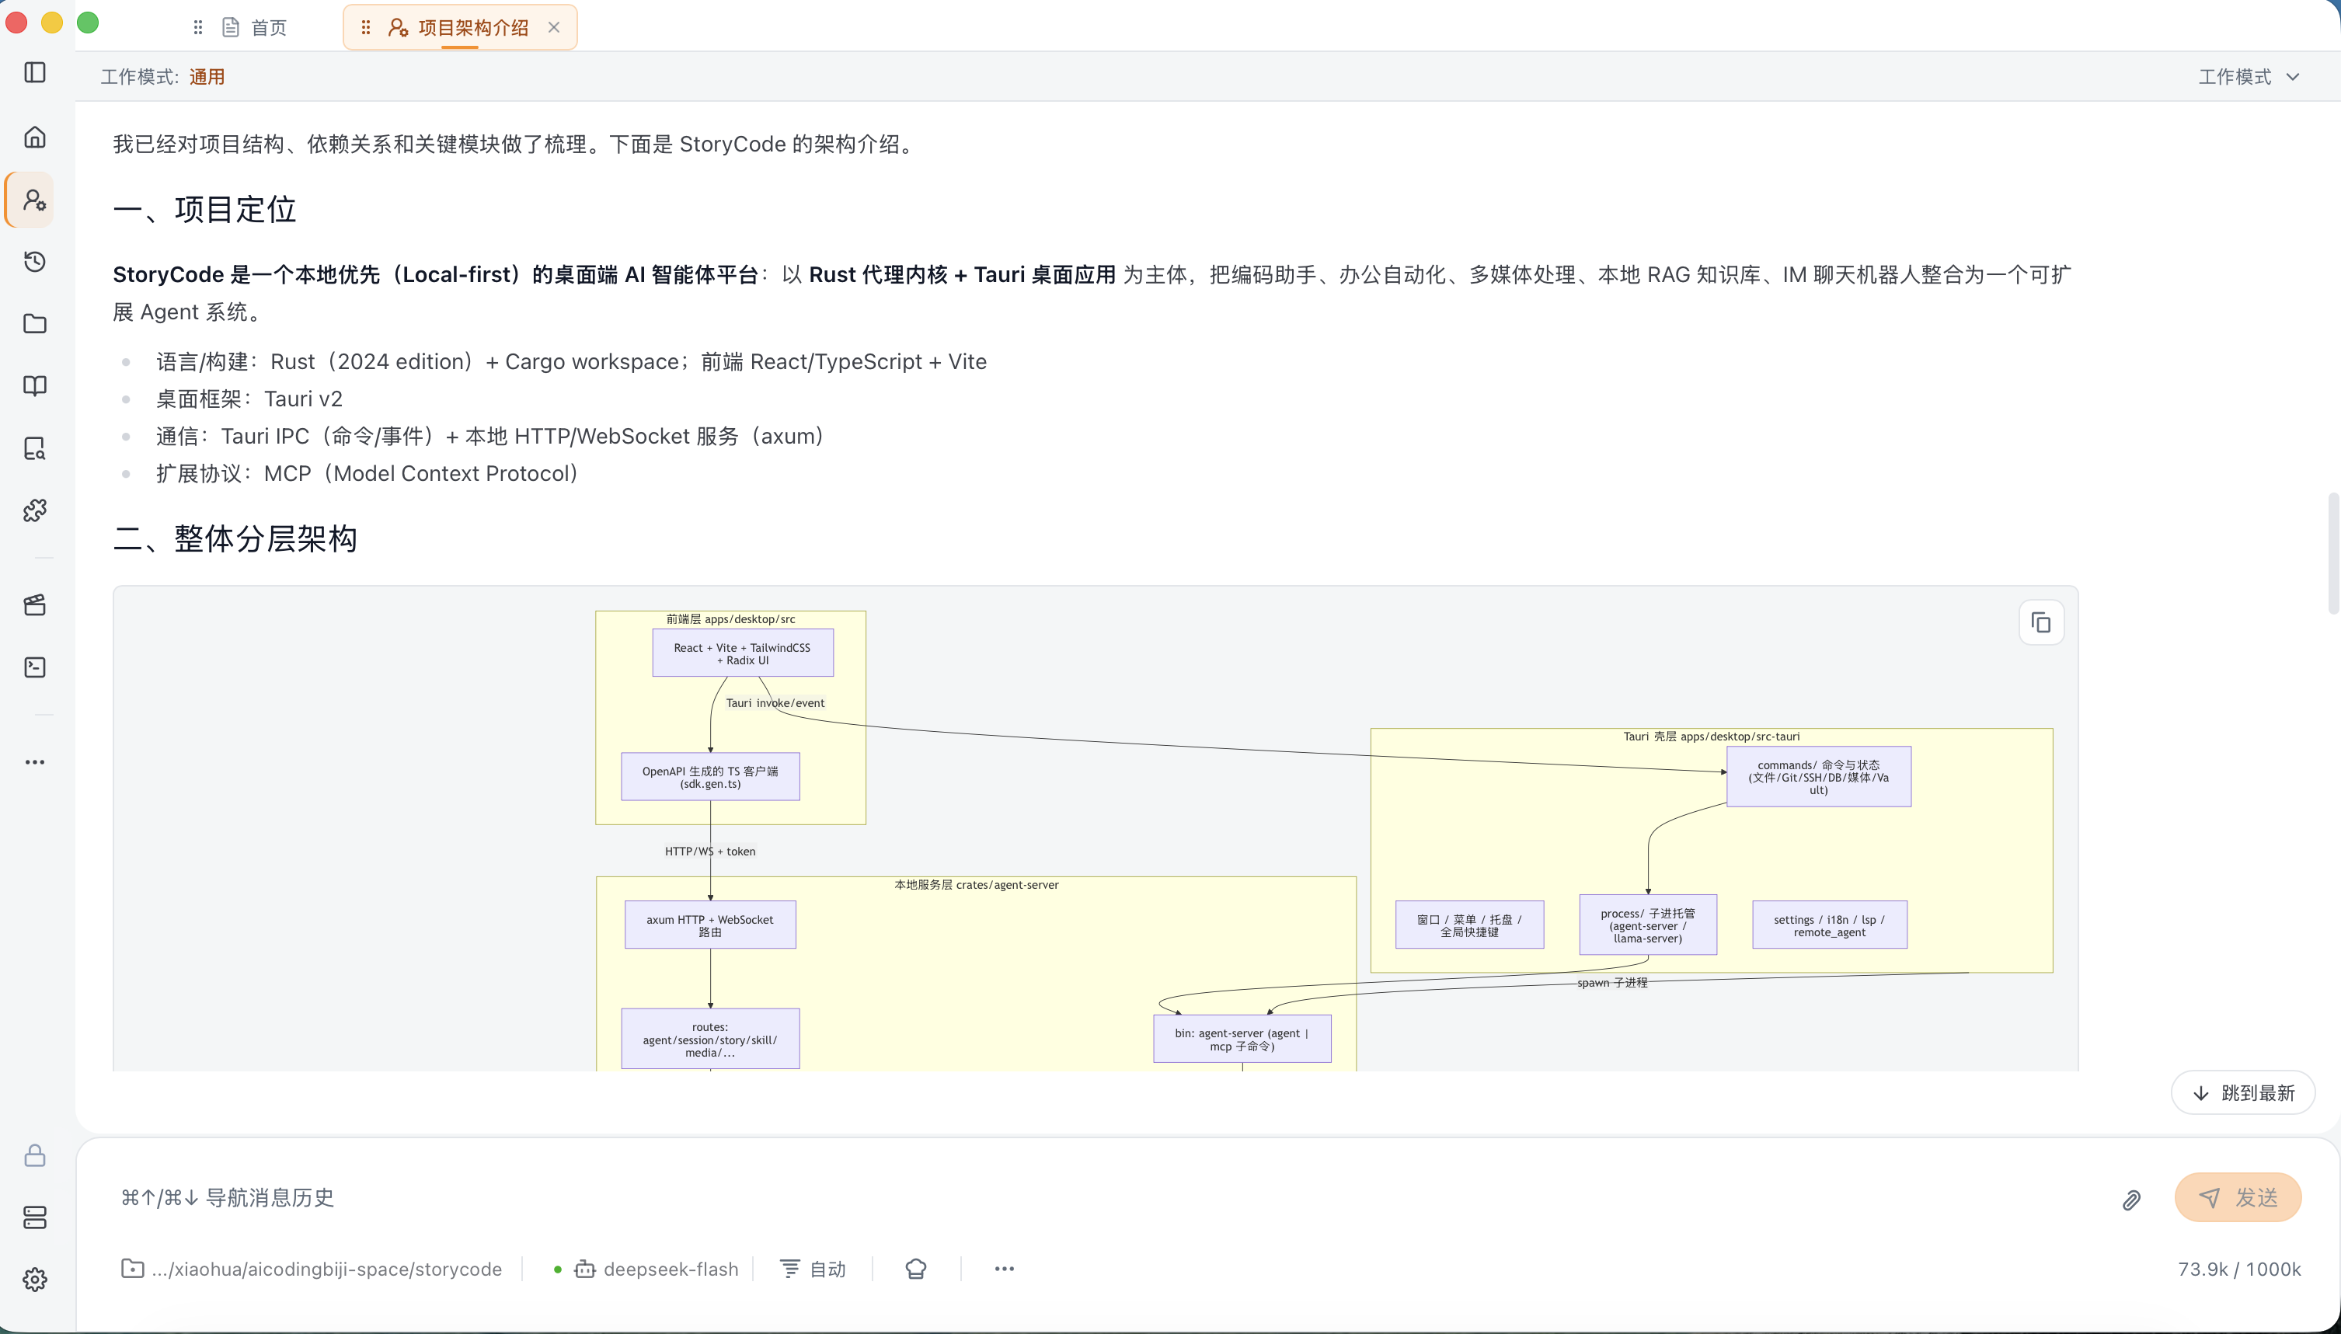Click the 发送 send button
The image size is (2341, 1334).
(2238, 1197)
